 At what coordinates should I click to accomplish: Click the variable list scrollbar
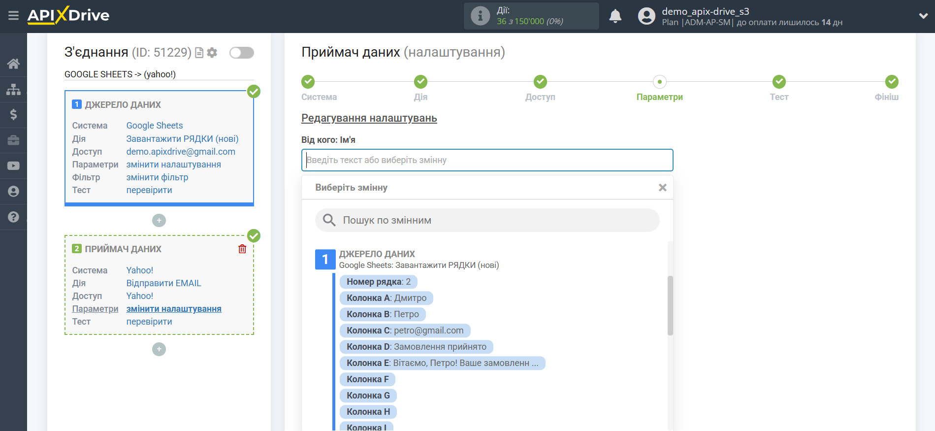click(670, 305)
